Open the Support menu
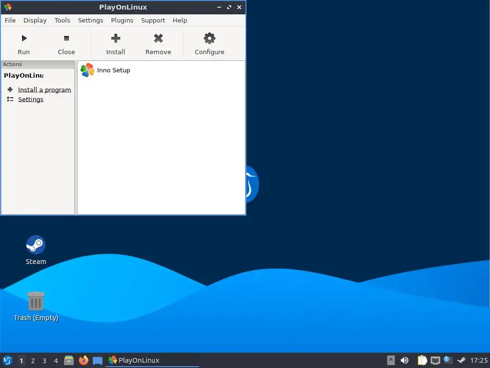This screenshot has height=368, width=490. 153,20
